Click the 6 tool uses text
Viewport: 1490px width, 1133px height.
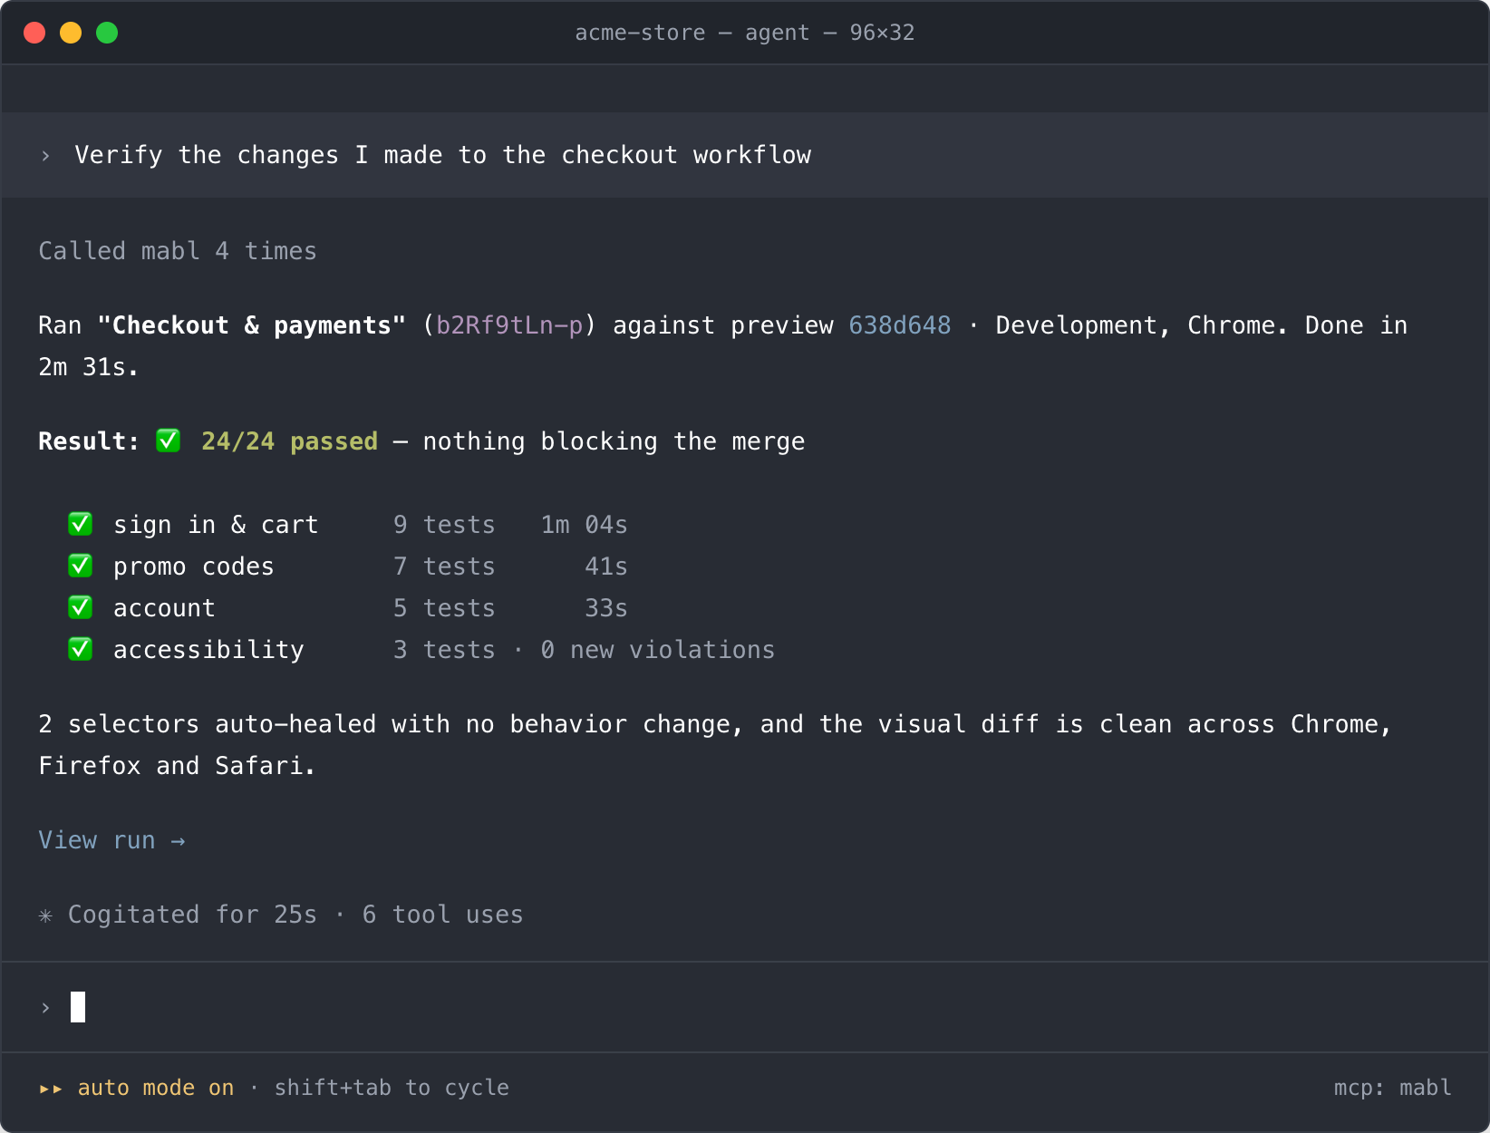(442, 915)
